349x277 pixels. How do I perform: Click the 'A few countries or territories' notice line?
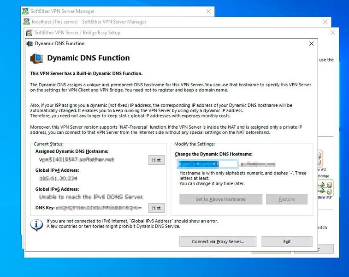[113, 226]
